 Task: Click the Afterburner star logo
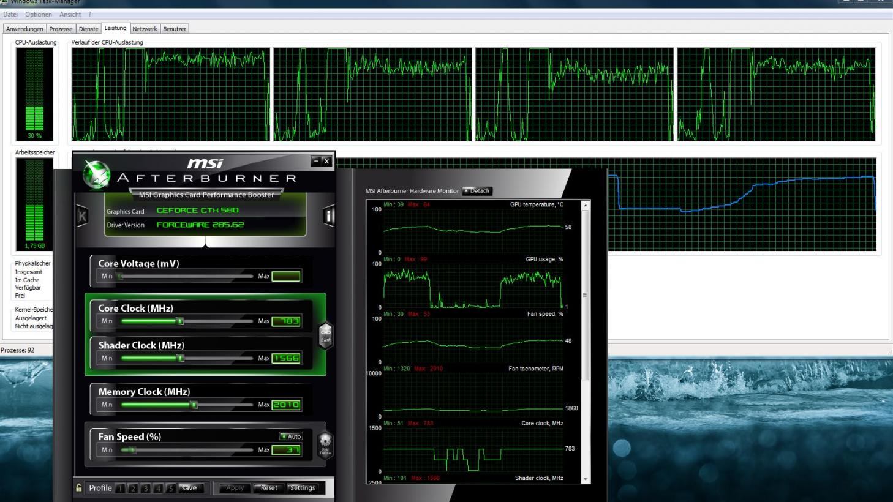click(x=97, y=175)
